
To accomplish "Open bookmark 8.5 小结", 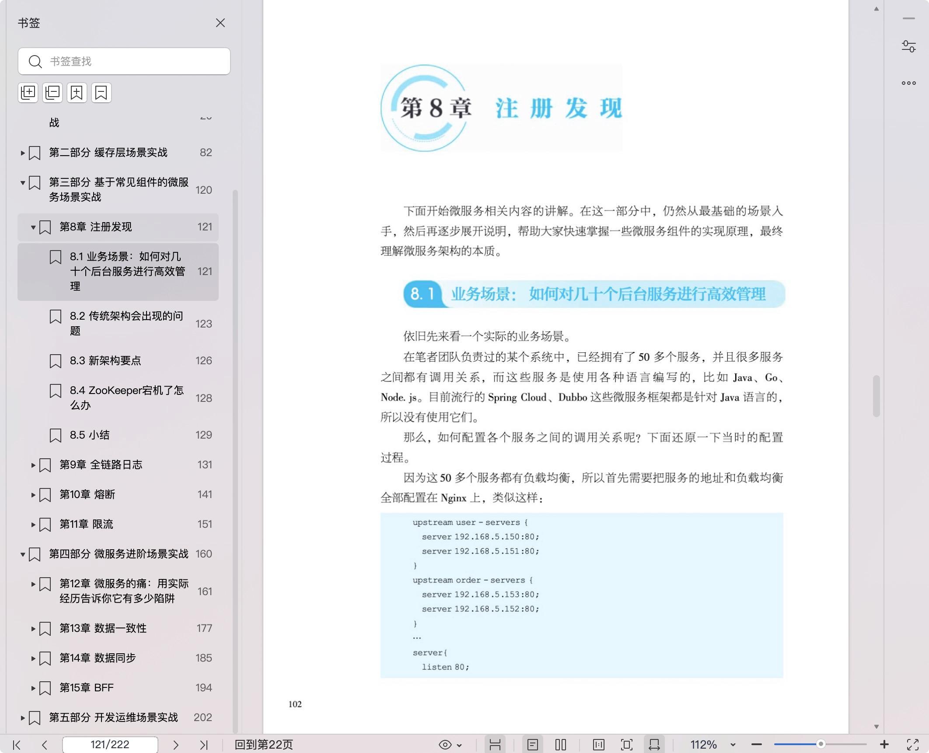I will (118, 435).
